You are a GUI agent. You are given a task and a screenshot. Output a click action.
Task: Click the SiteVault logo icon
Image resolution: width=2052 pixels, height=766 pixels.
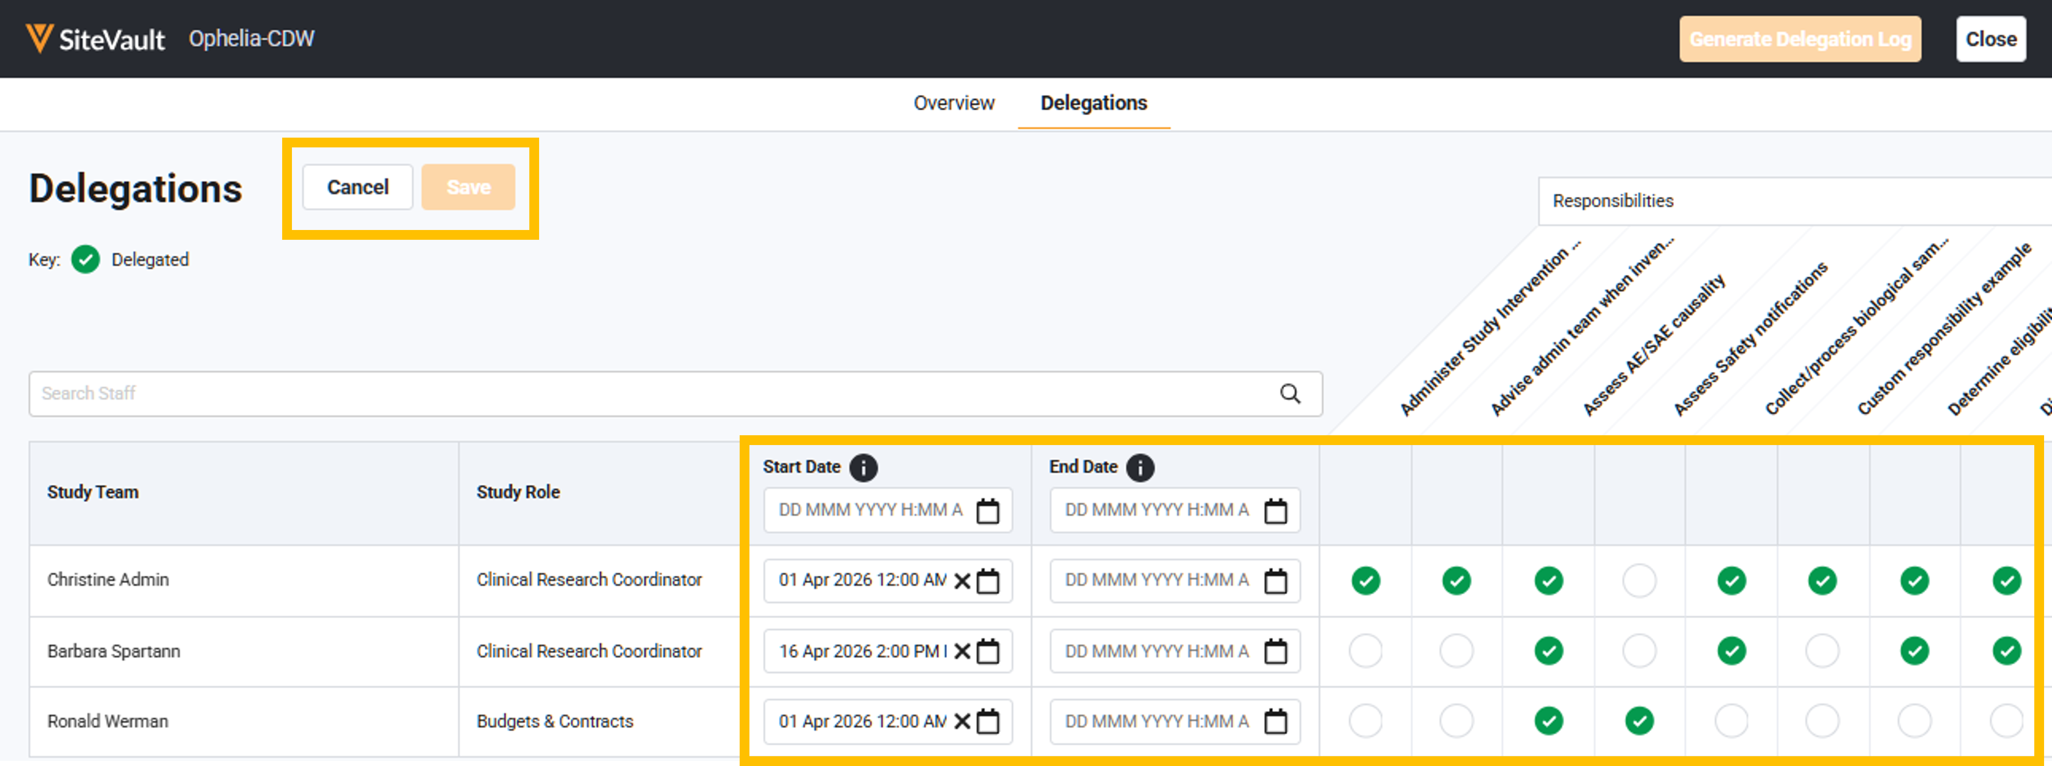click(x=39, y=38)
